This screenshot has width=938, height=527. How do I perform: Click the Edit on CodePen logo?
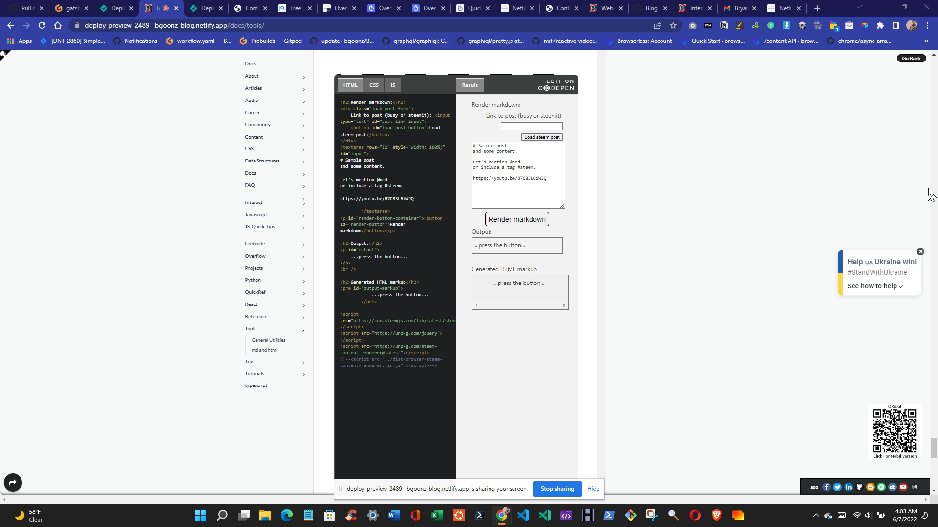coord(556,85)
